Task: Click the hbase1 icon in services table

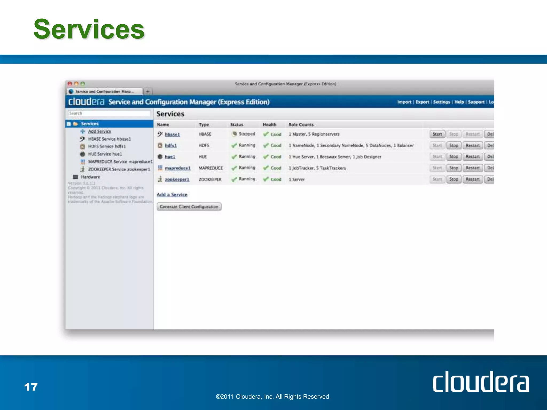Action: pos(160,134)
